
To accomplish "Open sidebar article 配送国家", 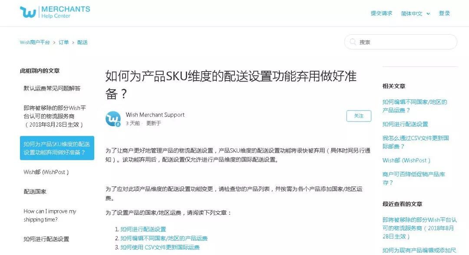I will pos(35,191).
